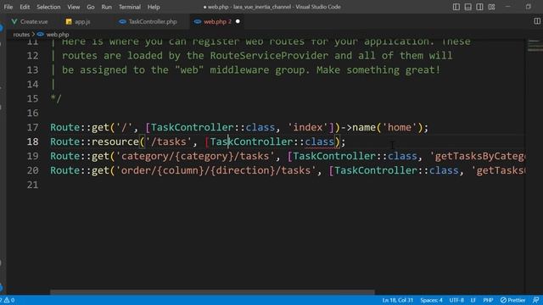Screen dimensions: 543x305
Task: Open the View menu
Action: click(74, 7)
